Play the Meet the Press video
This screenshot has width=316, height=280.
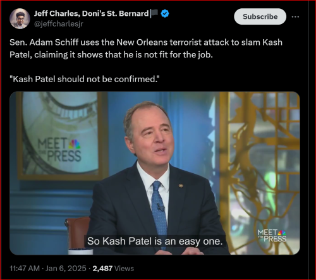(x=155, y=173)
